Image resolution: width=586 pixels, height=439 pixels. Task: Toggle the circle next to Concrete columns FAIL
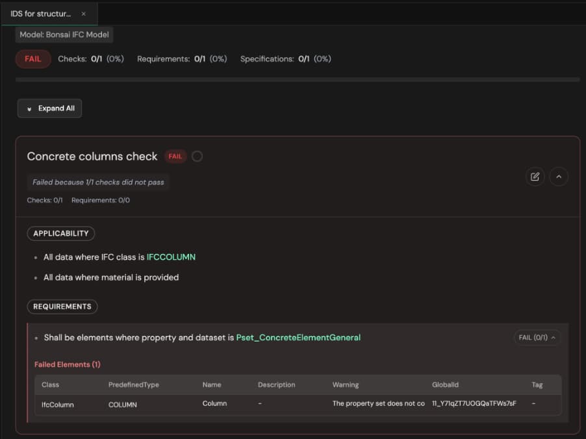point(197,157)
